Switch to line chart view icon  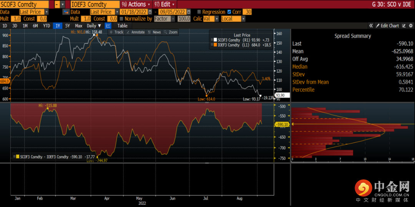pyautogui.click(x=108, y=26)
